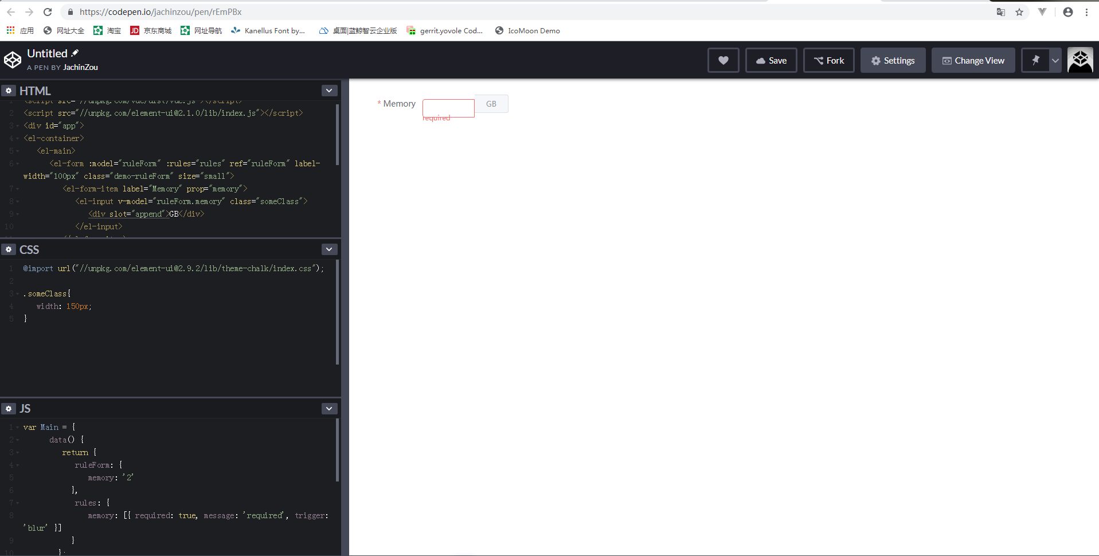This screenshot has width=1099, height=556.
Task: Expand the HTML editor panel options chevron
Action: (329, 91)
